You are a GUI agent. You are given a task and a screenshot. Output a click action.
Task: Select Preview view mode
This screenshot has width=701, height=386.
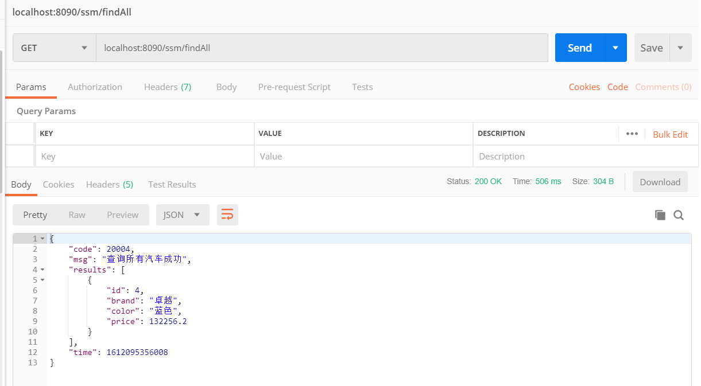click(x=123, y=215)
